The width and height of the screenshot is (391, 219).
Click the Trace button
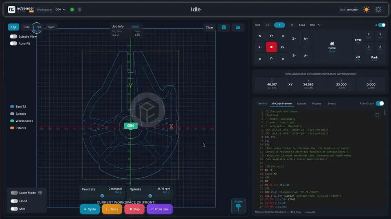coord(112,209)
